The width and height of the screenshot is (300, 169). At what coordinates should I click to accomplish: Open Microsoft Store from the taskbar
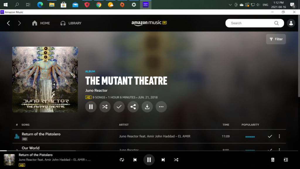point(64,5)
